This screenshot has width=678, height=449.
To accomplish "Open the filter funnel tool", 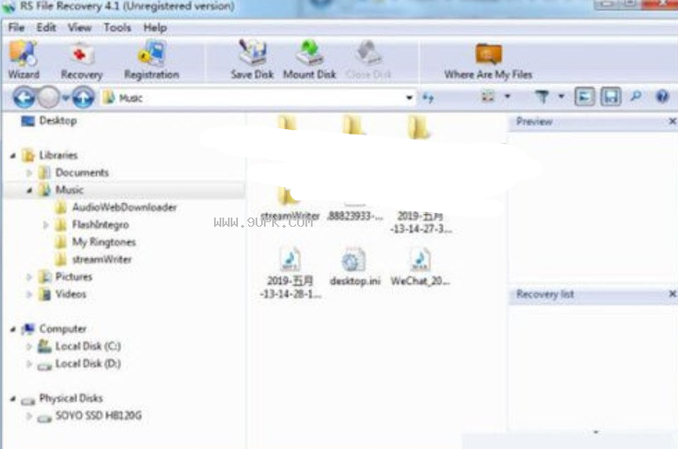I will [541, 97].
